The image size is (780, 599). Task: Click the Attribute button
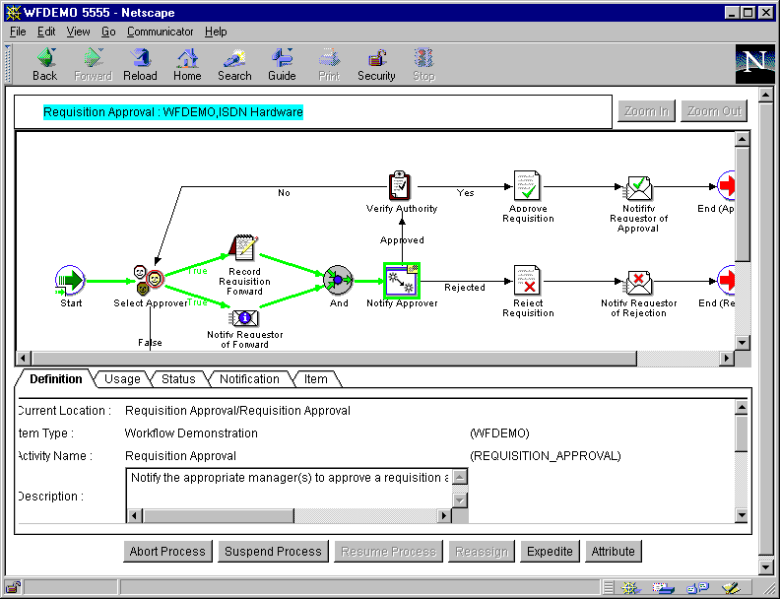[614, 552]
